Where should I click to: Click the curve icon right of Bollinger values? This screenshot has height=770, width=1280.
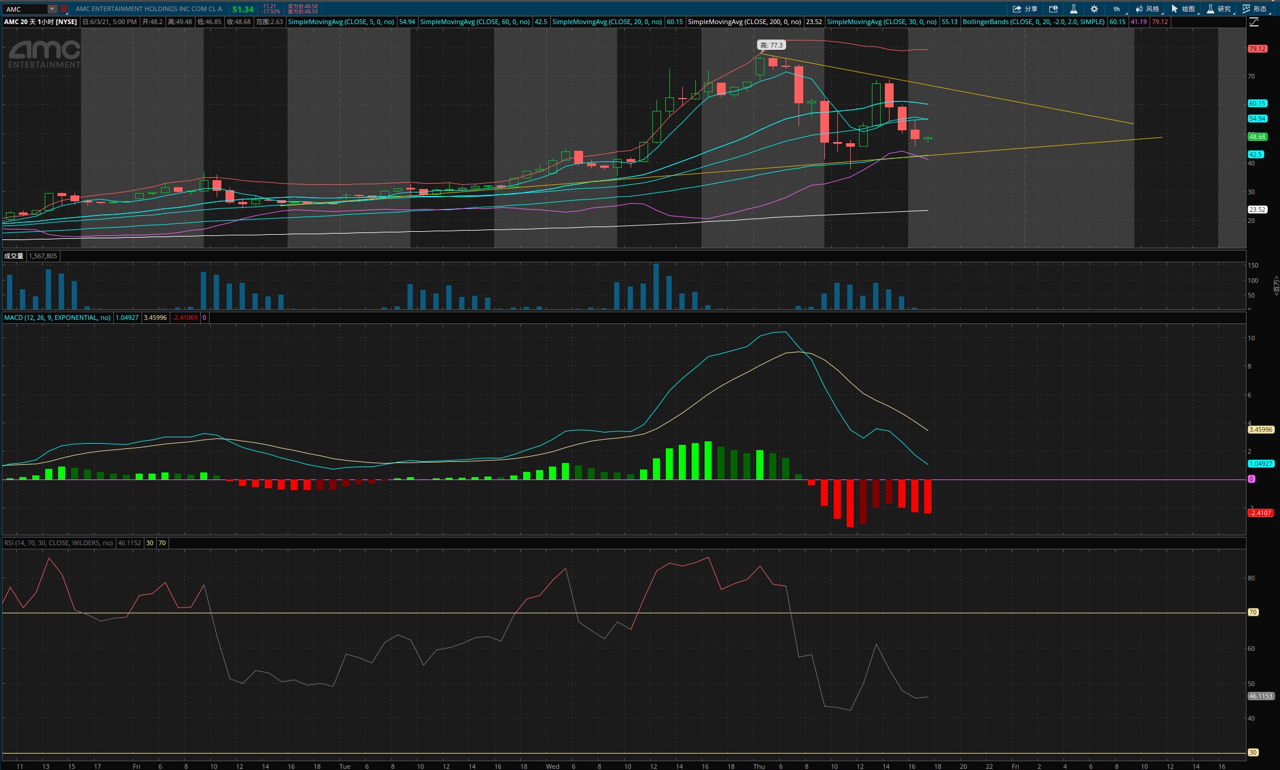click(x=1254, y=22)
